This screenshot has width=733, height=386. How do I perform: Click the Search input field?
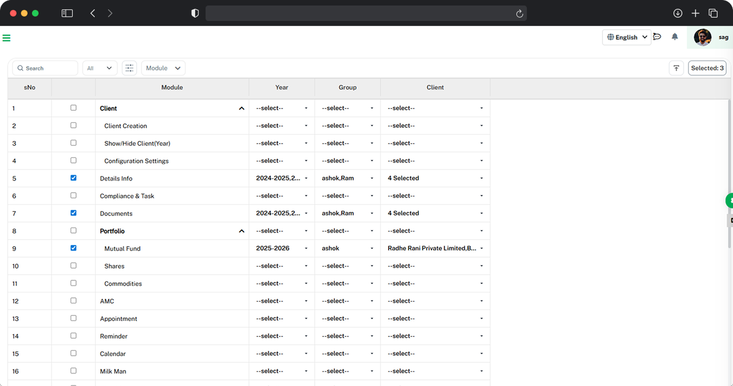pos(45,68)
